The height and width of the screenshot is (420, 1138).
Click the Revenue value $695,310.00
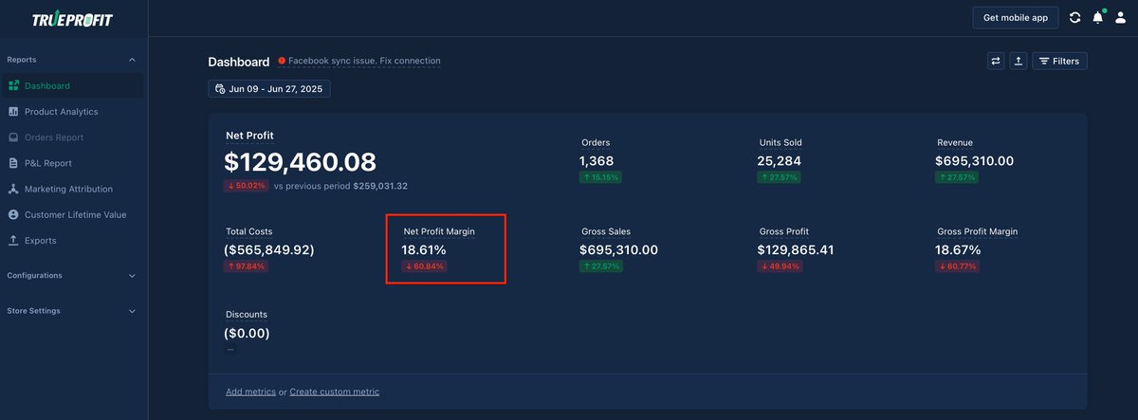pos(975,161)
